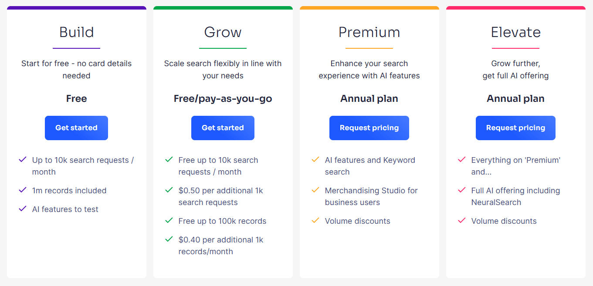Click the 'Annual plan' label under Premium
Image resolution: width=593 pixels, height=286 pixels.
369,98
